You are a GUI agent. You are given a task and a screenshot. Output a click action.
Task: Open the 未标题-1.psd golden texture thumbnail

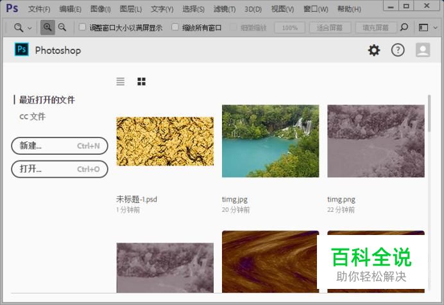click(165, 141)
